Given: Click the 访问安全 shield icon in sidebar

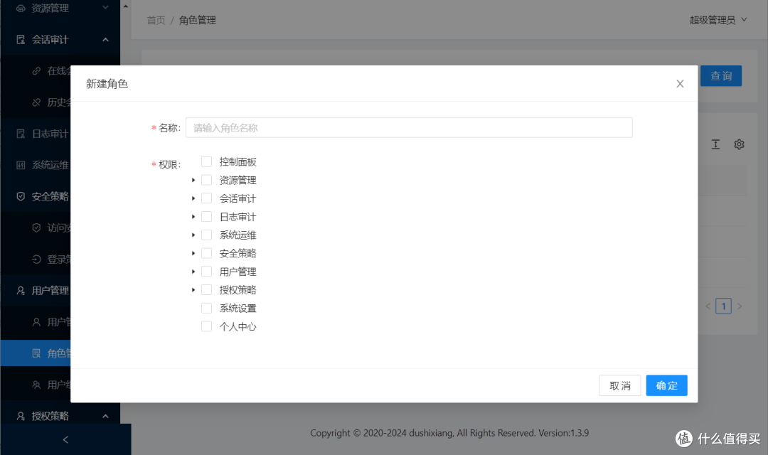Looking at the screenshot, I should [x=36, y=227].
